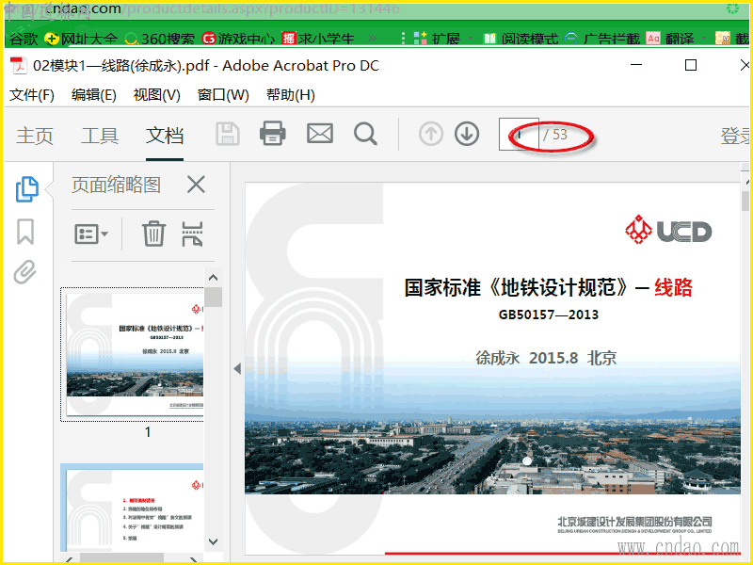Delete selected page with trash icon
The width and height of the screenshot is (753, 565).
[x=153, y=234]
